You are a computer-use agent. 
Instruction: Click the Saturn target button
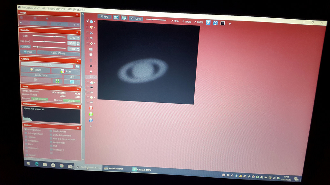[35, 69]
